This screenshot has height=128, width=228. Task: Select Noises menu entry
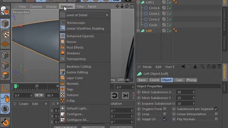(x=85, y=42)
